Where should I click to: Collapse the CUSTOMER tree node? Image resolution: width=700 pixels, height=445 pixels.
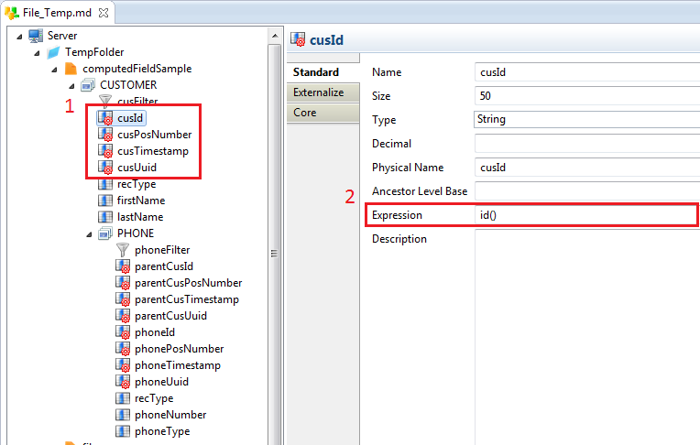72,85
